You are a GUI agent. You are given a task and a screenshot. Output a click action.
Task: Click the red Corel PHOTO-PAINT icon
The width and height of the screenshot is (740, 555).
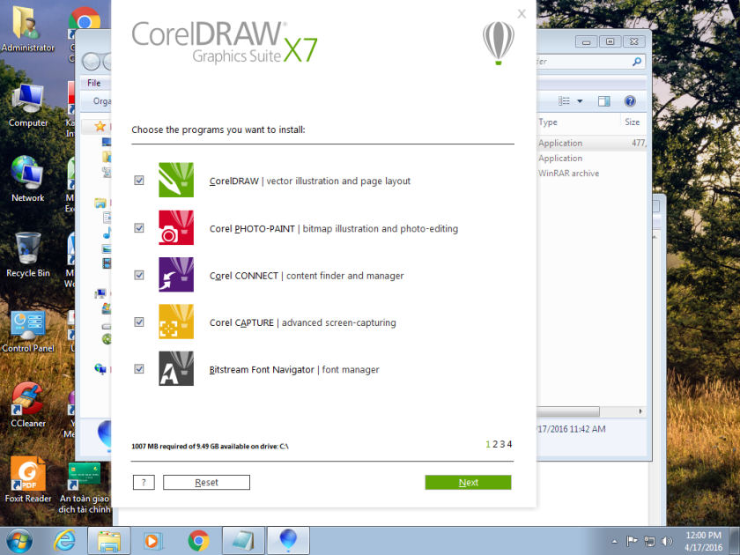pyautogui.click(x=175, y=227)
